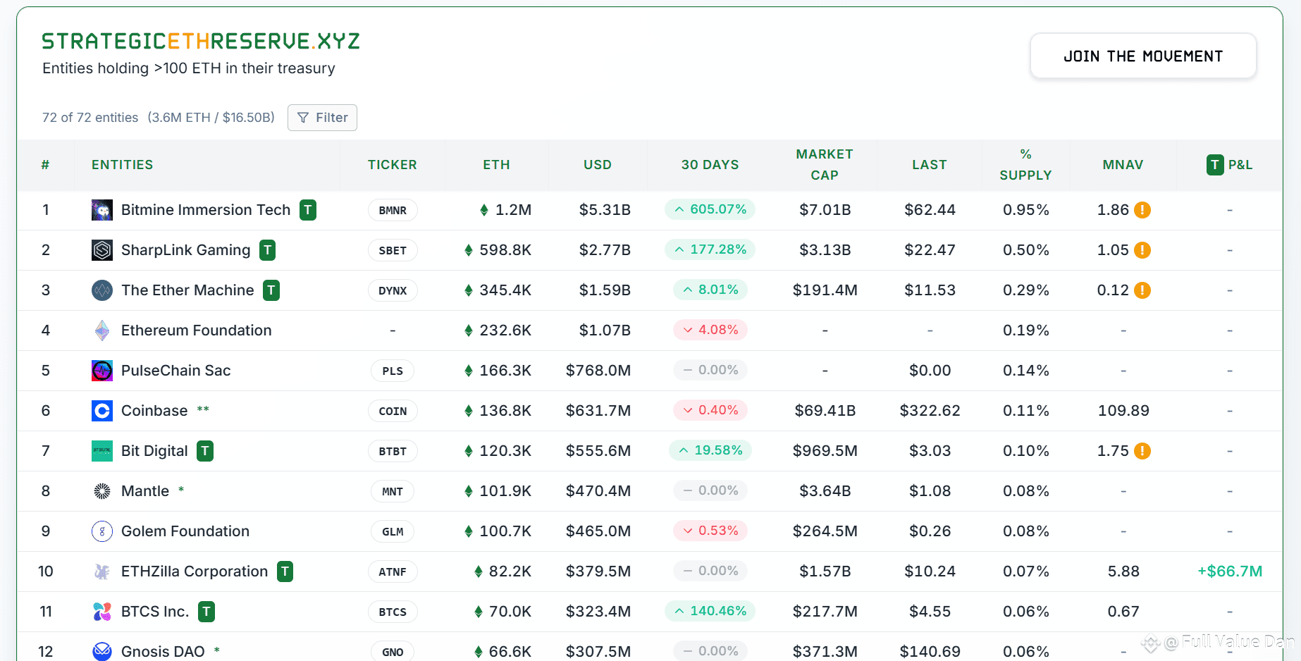Open the Ethereum Foundation entity name
This screenshot has height=661, width=1301.
coord(197,330)
